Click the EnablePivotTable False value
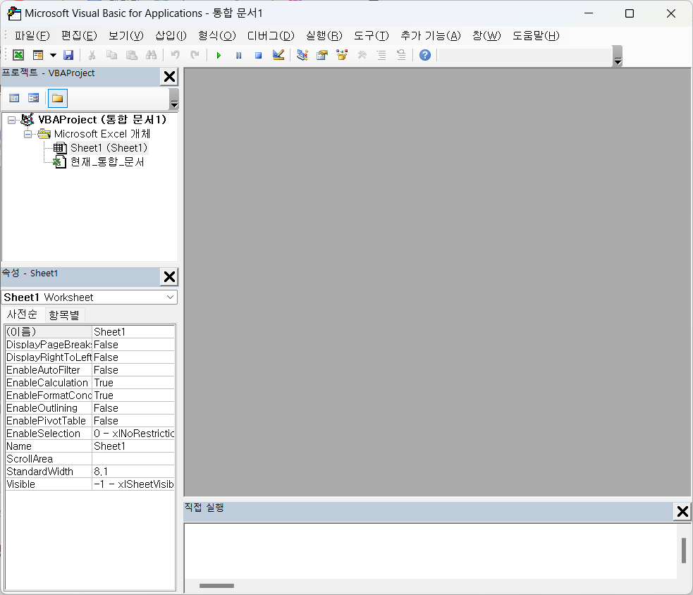 [133, 421]
